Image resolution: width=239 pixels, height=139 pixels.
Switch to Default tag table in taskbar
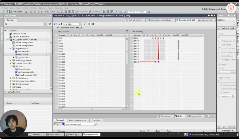coord(73,135)
